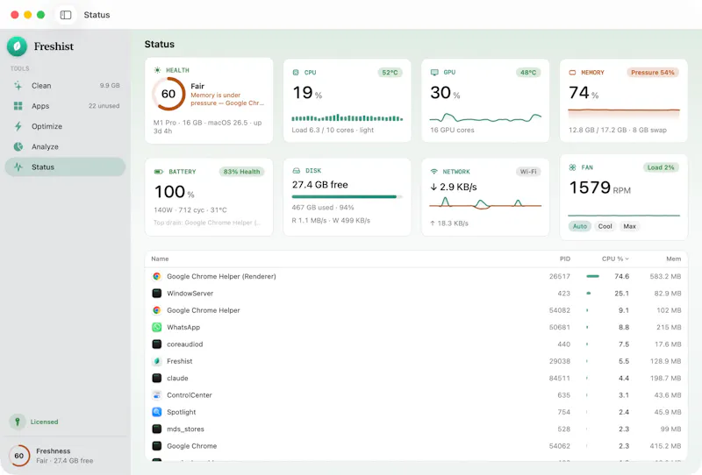Click the Load 2% fan badge

point(661,167)
